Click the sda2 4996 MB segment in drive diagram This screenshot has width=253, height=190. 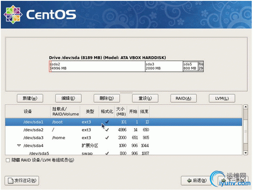pyautogui.click(x=98, y=66)
